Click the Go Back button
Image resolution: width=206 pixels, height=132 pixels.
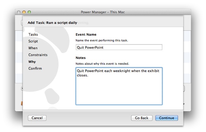(x=141, y=118)
